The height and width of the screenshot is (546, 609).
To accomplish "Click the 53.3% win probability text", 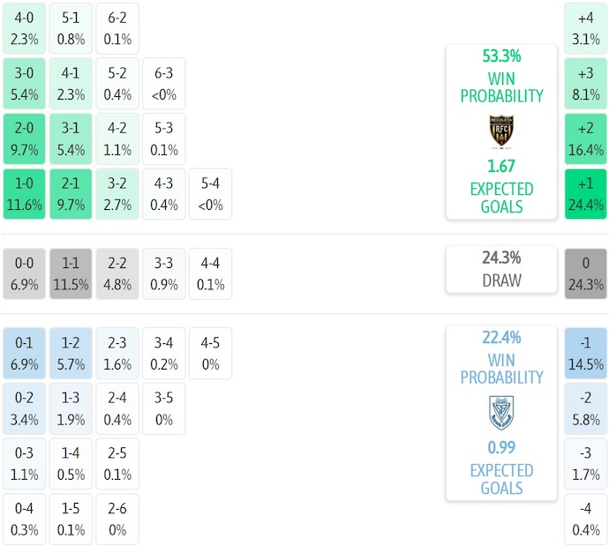I will 501,56.
